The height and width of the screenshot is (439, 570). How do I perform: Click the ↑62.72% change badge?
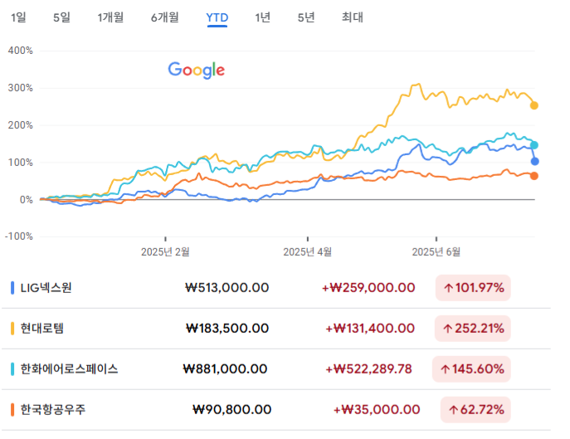pos(475,410)
